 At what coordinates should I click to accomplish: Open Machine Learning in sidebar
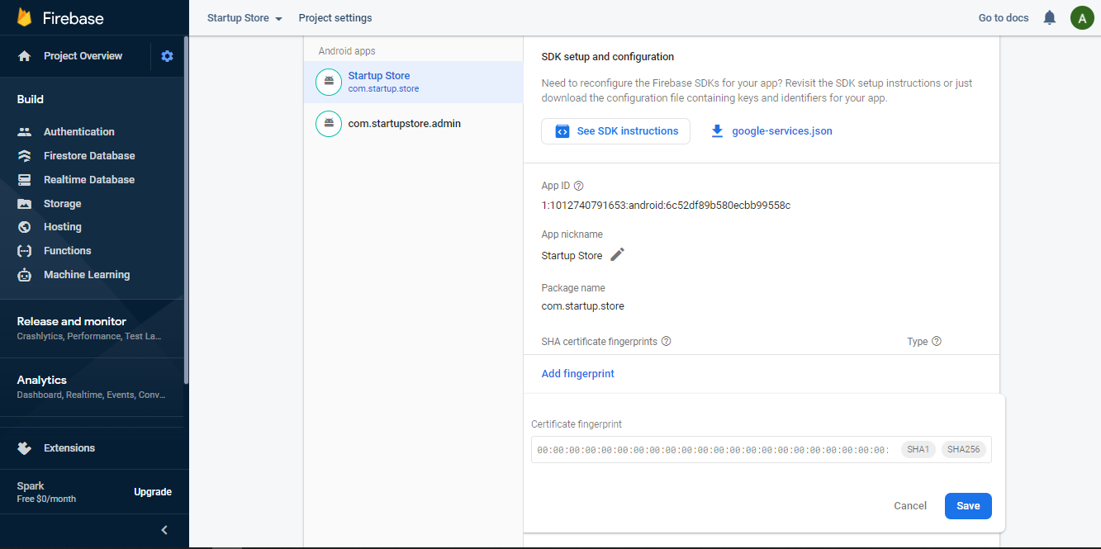pyautogui.click(x=87, y=274)
